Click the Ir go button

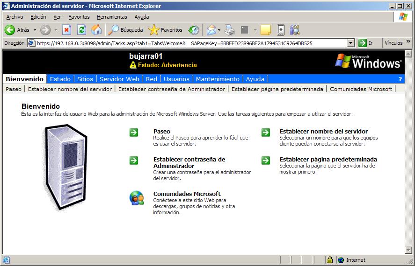click(x=365, y=43)
